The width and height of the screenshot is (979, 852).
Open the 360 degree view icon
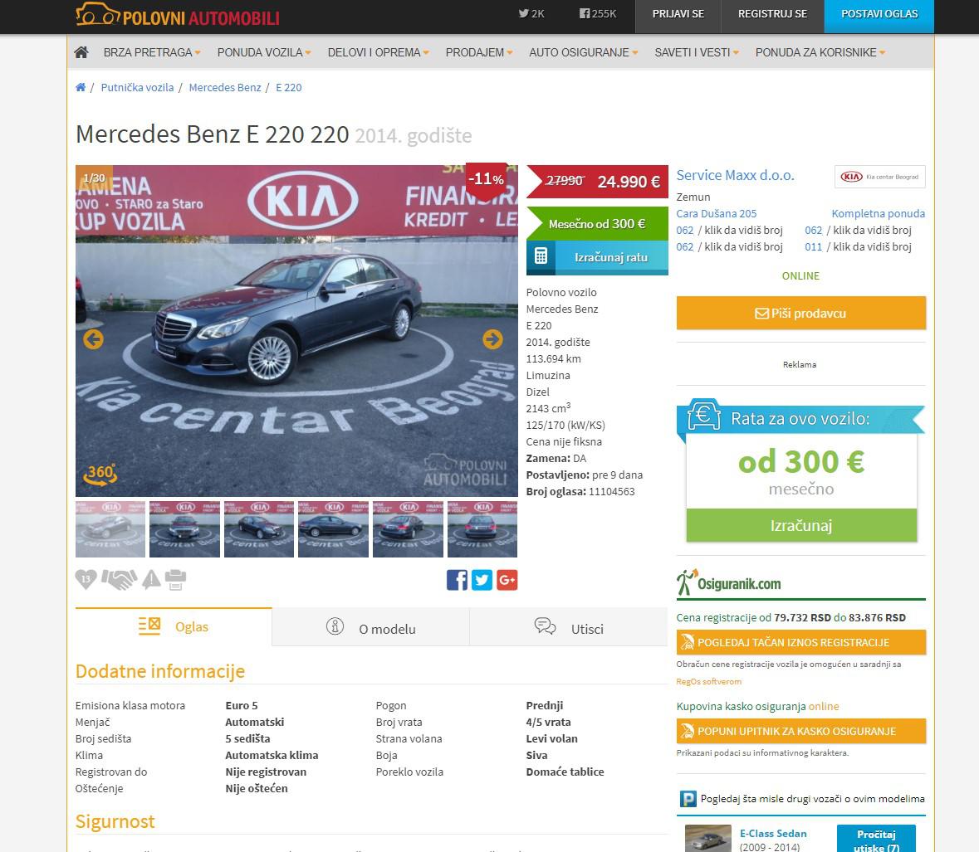(100, 475)
